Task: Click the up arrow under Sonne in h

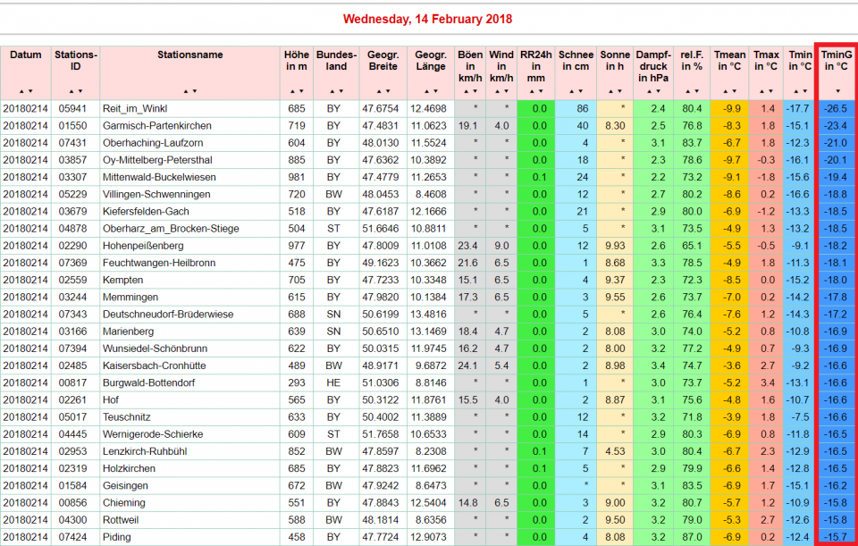Action: (x=610, y=92)
